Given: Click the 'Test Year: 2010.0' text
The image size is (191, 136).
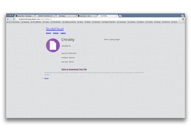Looking at the screenshot, I should point(68,62).
